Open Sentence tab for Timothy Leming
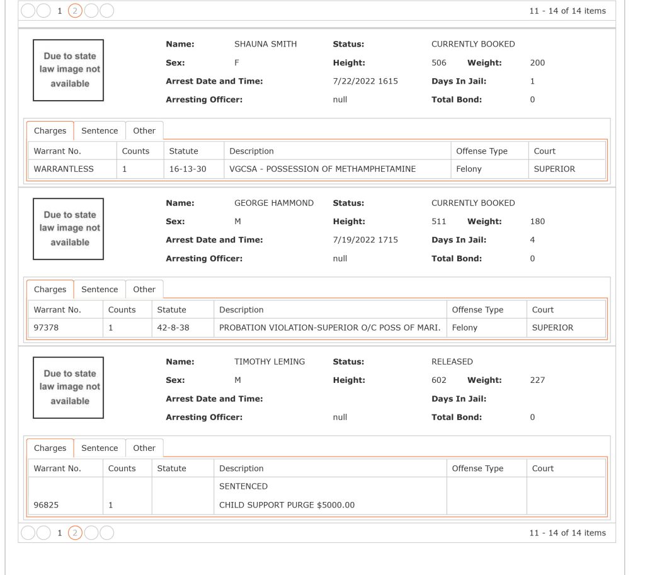This screenshot has height=575, width=645. [100, 448]
